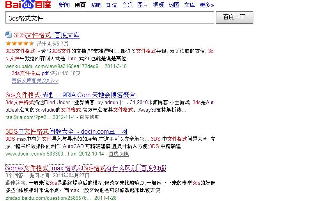
Task: Open the 文库 tab
Action: click(x=190, y=5)
